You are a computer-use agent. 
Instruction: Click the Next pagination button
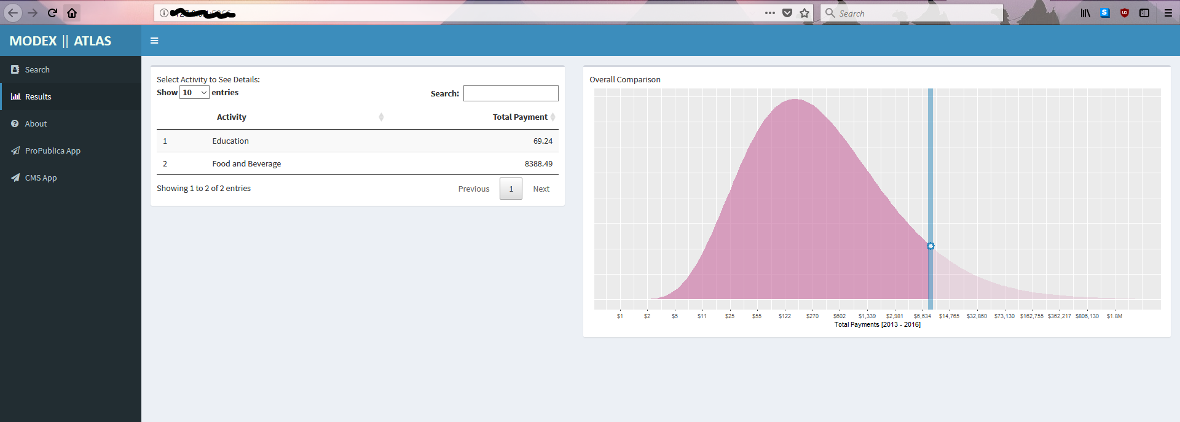click(541, 189)
